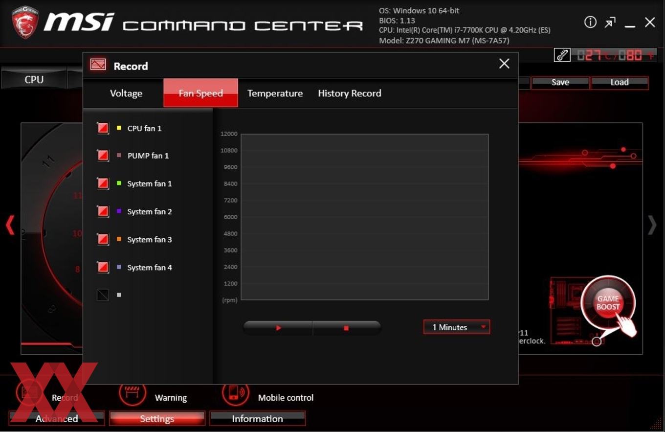This screenshot has height=432, width=665.
Task: Select the CPU tab behind dialog
Action: pos(34,79)
